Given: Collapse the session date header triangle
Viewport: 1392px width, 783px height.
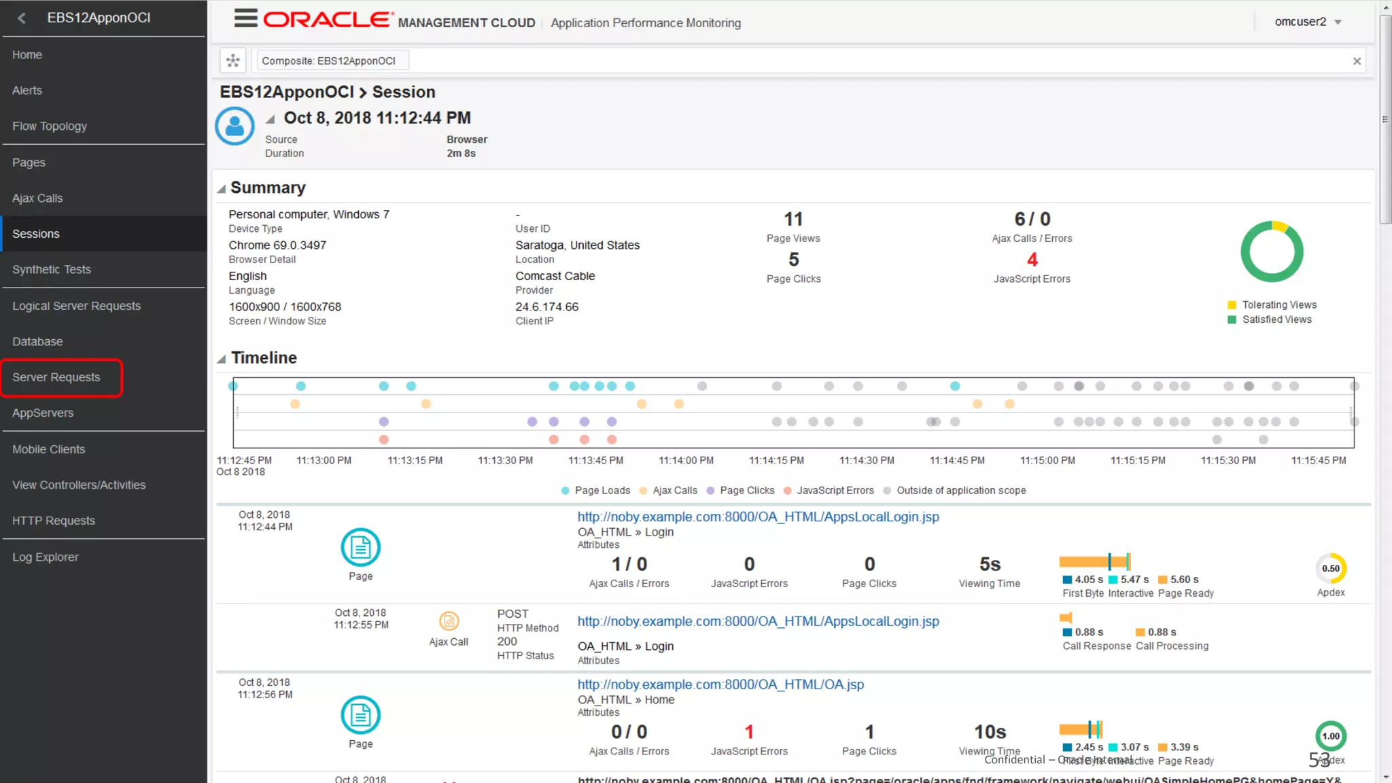Looking at the screenshot, I should coord(271,119).
